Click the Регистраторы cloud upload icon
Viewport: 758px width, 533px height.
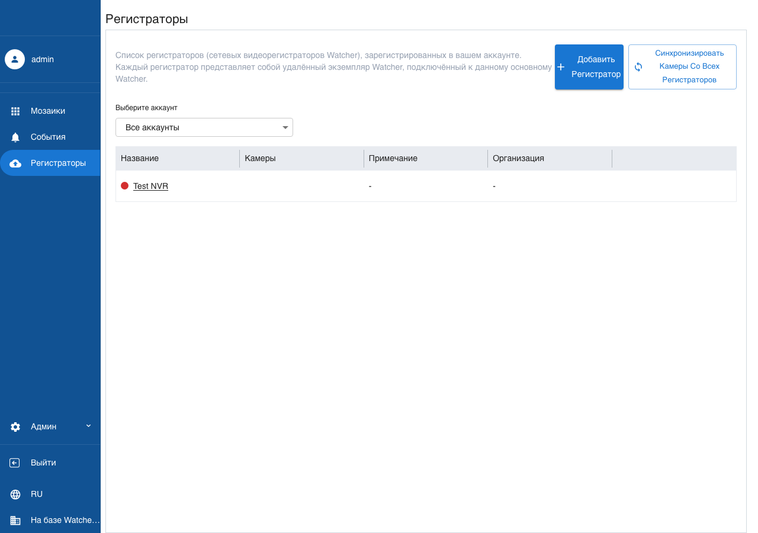click(x=15, y=163)
